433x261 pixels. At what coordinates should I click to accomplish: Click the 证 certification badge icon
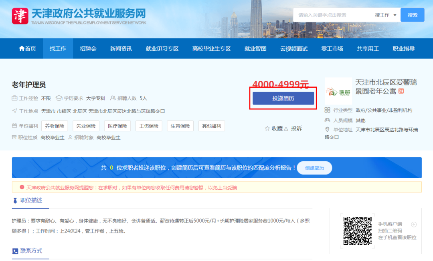point(401,91)
